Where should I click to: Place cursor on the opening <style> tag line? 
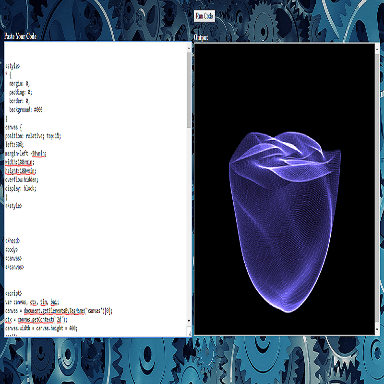point(13,66)
